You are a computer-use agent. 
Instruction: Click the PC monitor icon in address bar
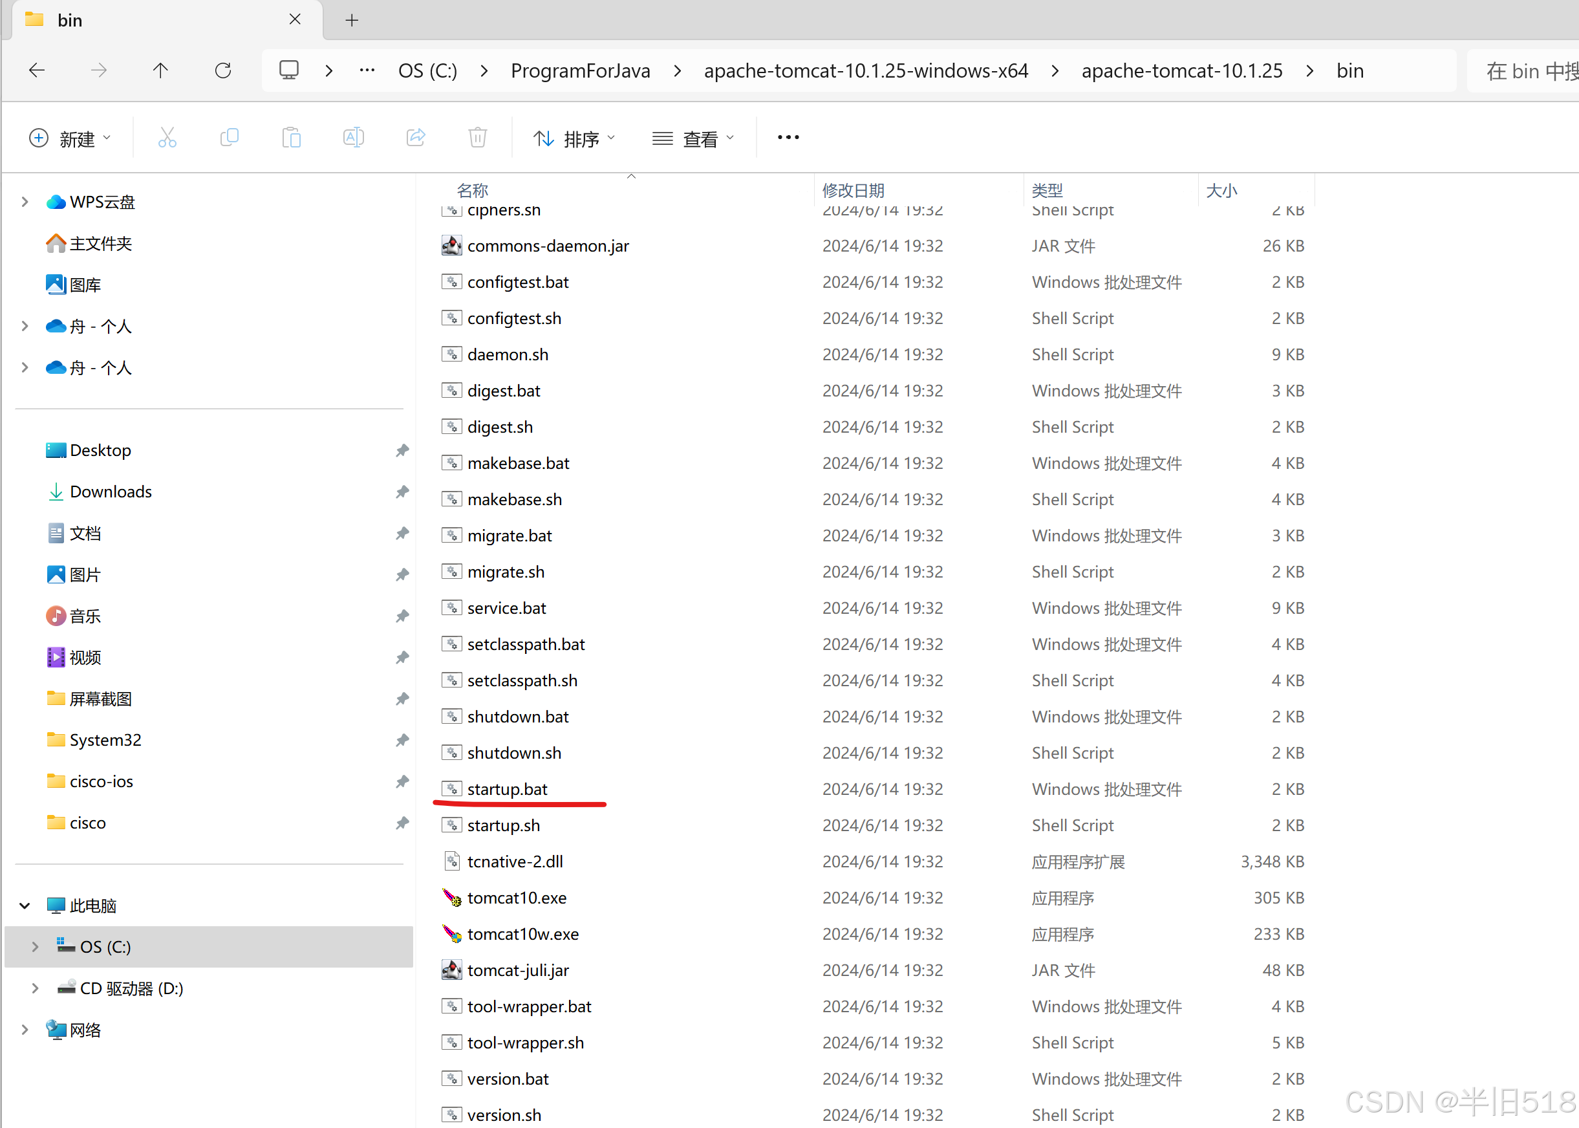click(x=289, y=70)
